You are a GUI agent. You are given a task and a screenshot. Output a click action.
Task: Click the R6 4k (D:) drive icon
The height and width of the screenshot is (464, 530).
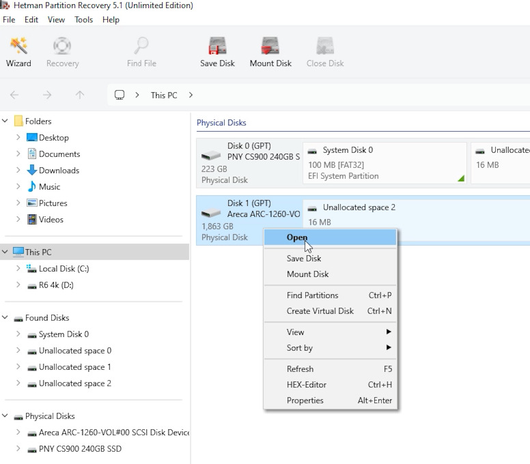click(x=32, y=286)
